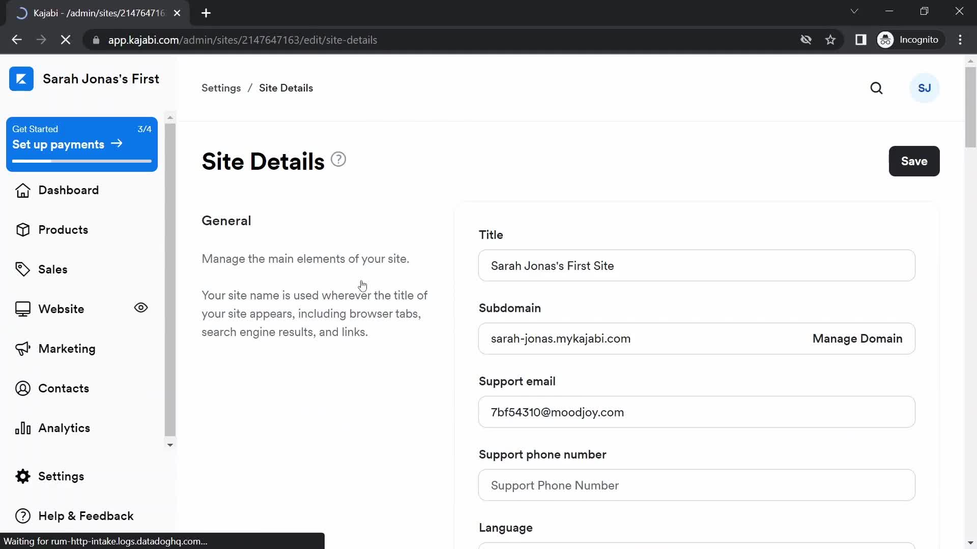Edit the Title input field
977x549 pixels.
coord(697,265)
